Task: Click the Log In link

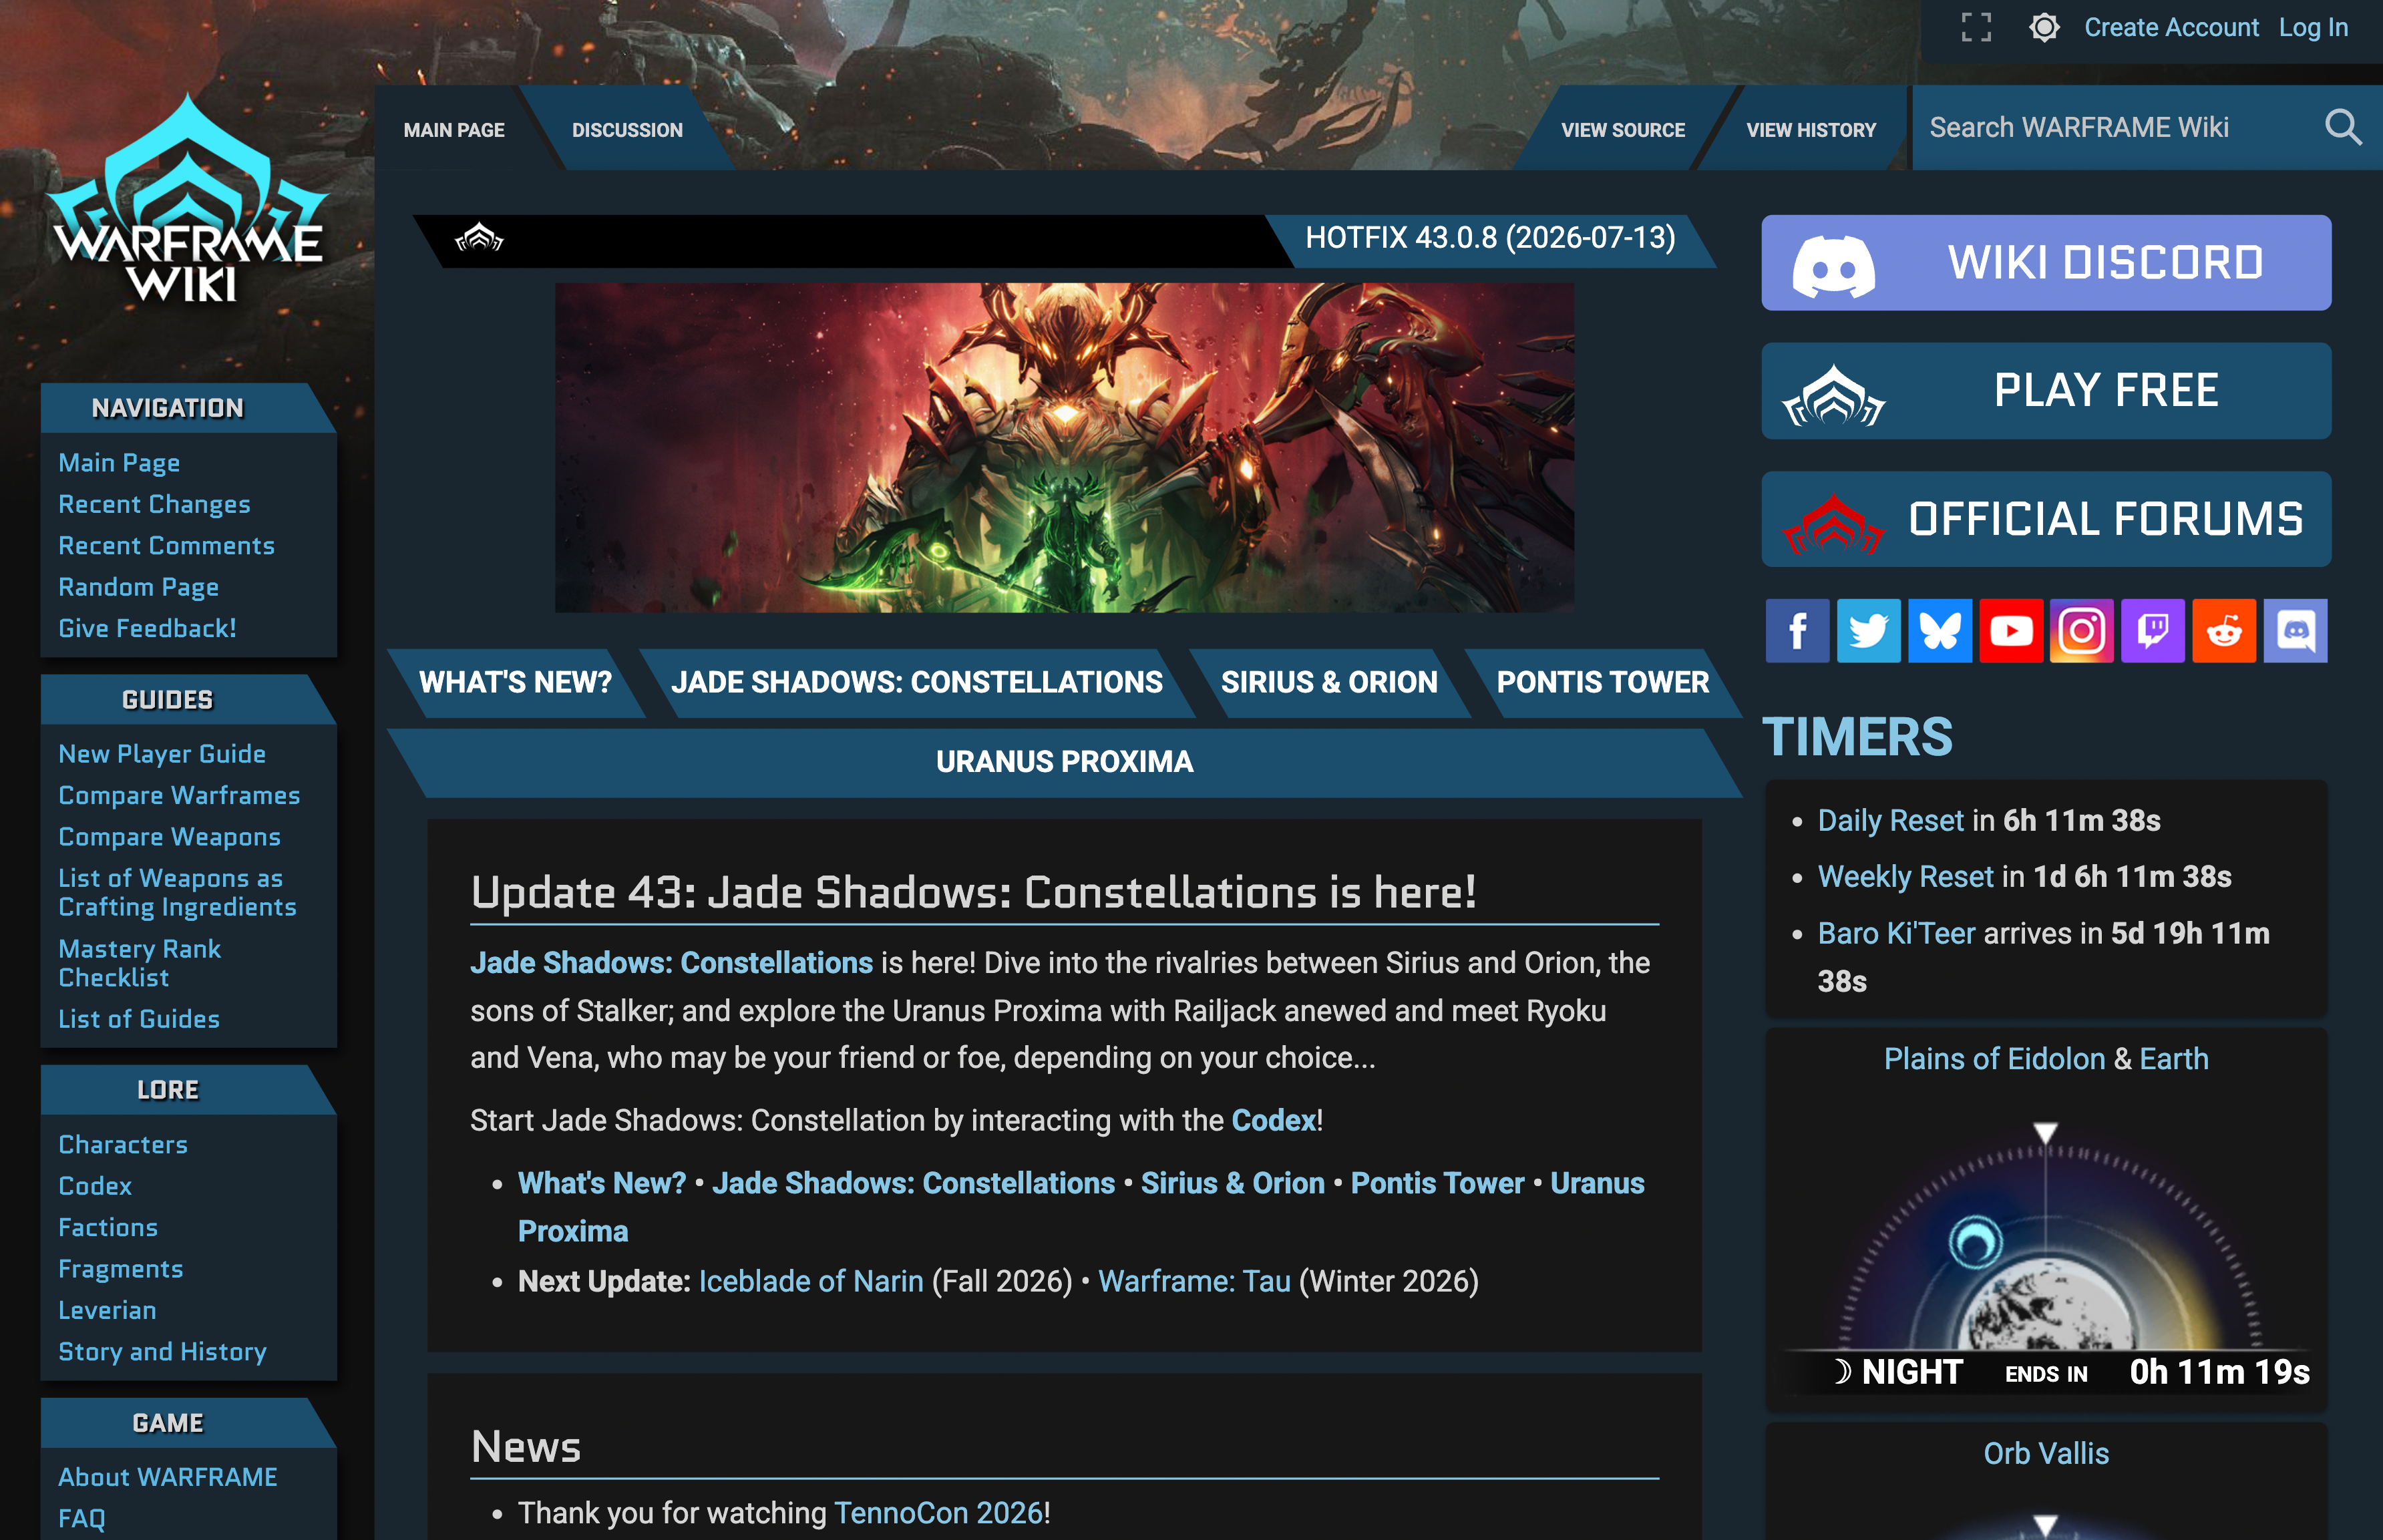Action: pyautogui.click(x=2313, y=27)
